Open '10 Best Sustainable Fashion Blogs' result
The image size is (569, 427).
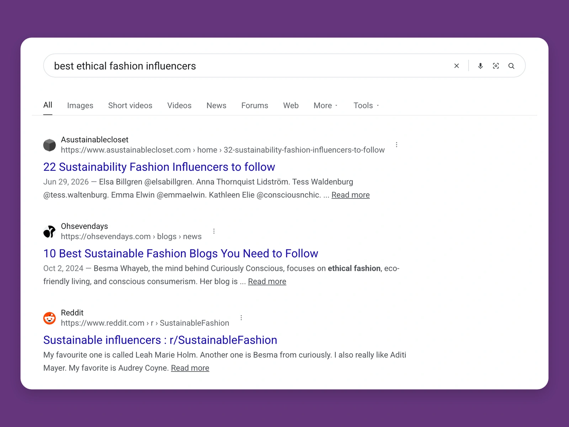tap(181, 253)
